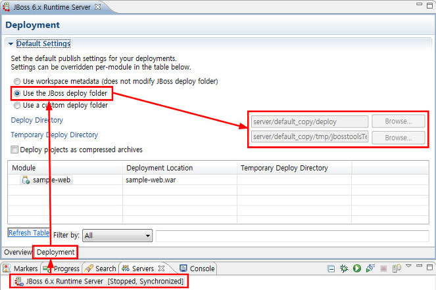Switch to the Deployment tab

pos(55,252)
